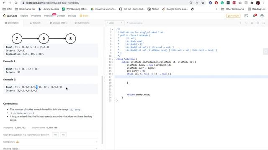Collapse the comment block at line 1
This screenshot has width=268, height=150.
(113, 30)
